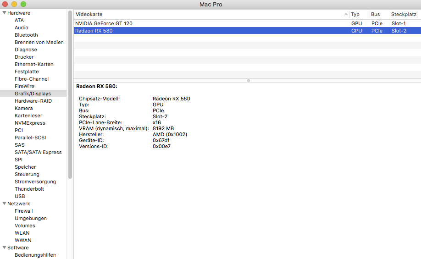Open the PCI entry
Viewport: 421px width, 259px height.
19,131
